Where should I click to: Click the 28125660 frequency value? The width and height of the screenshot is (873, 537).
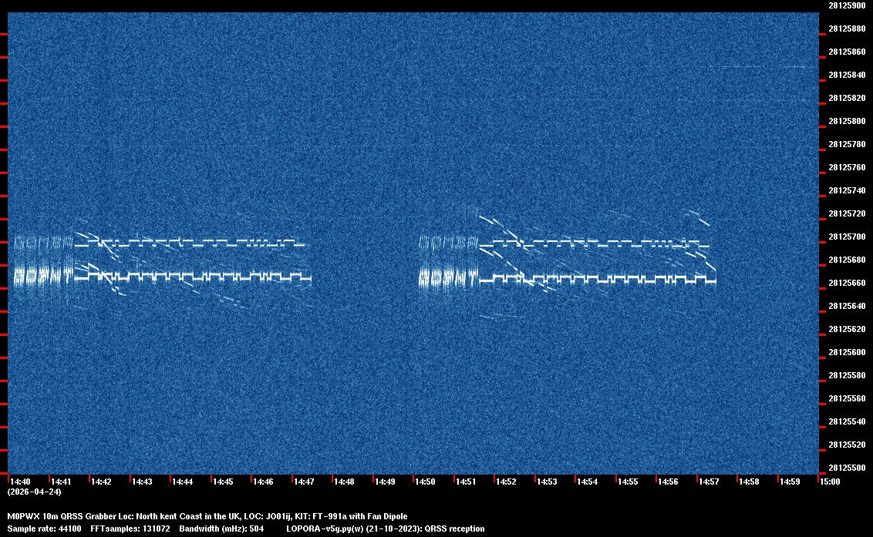click(x=848, y=283)
